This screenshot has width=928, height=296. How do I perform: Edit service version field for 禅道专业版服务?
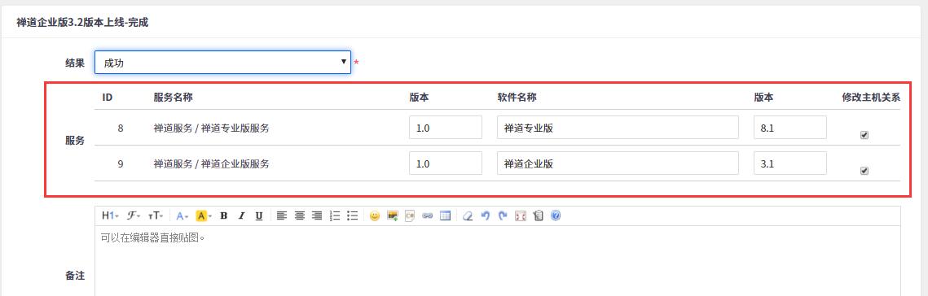click(x=446, y=128)
